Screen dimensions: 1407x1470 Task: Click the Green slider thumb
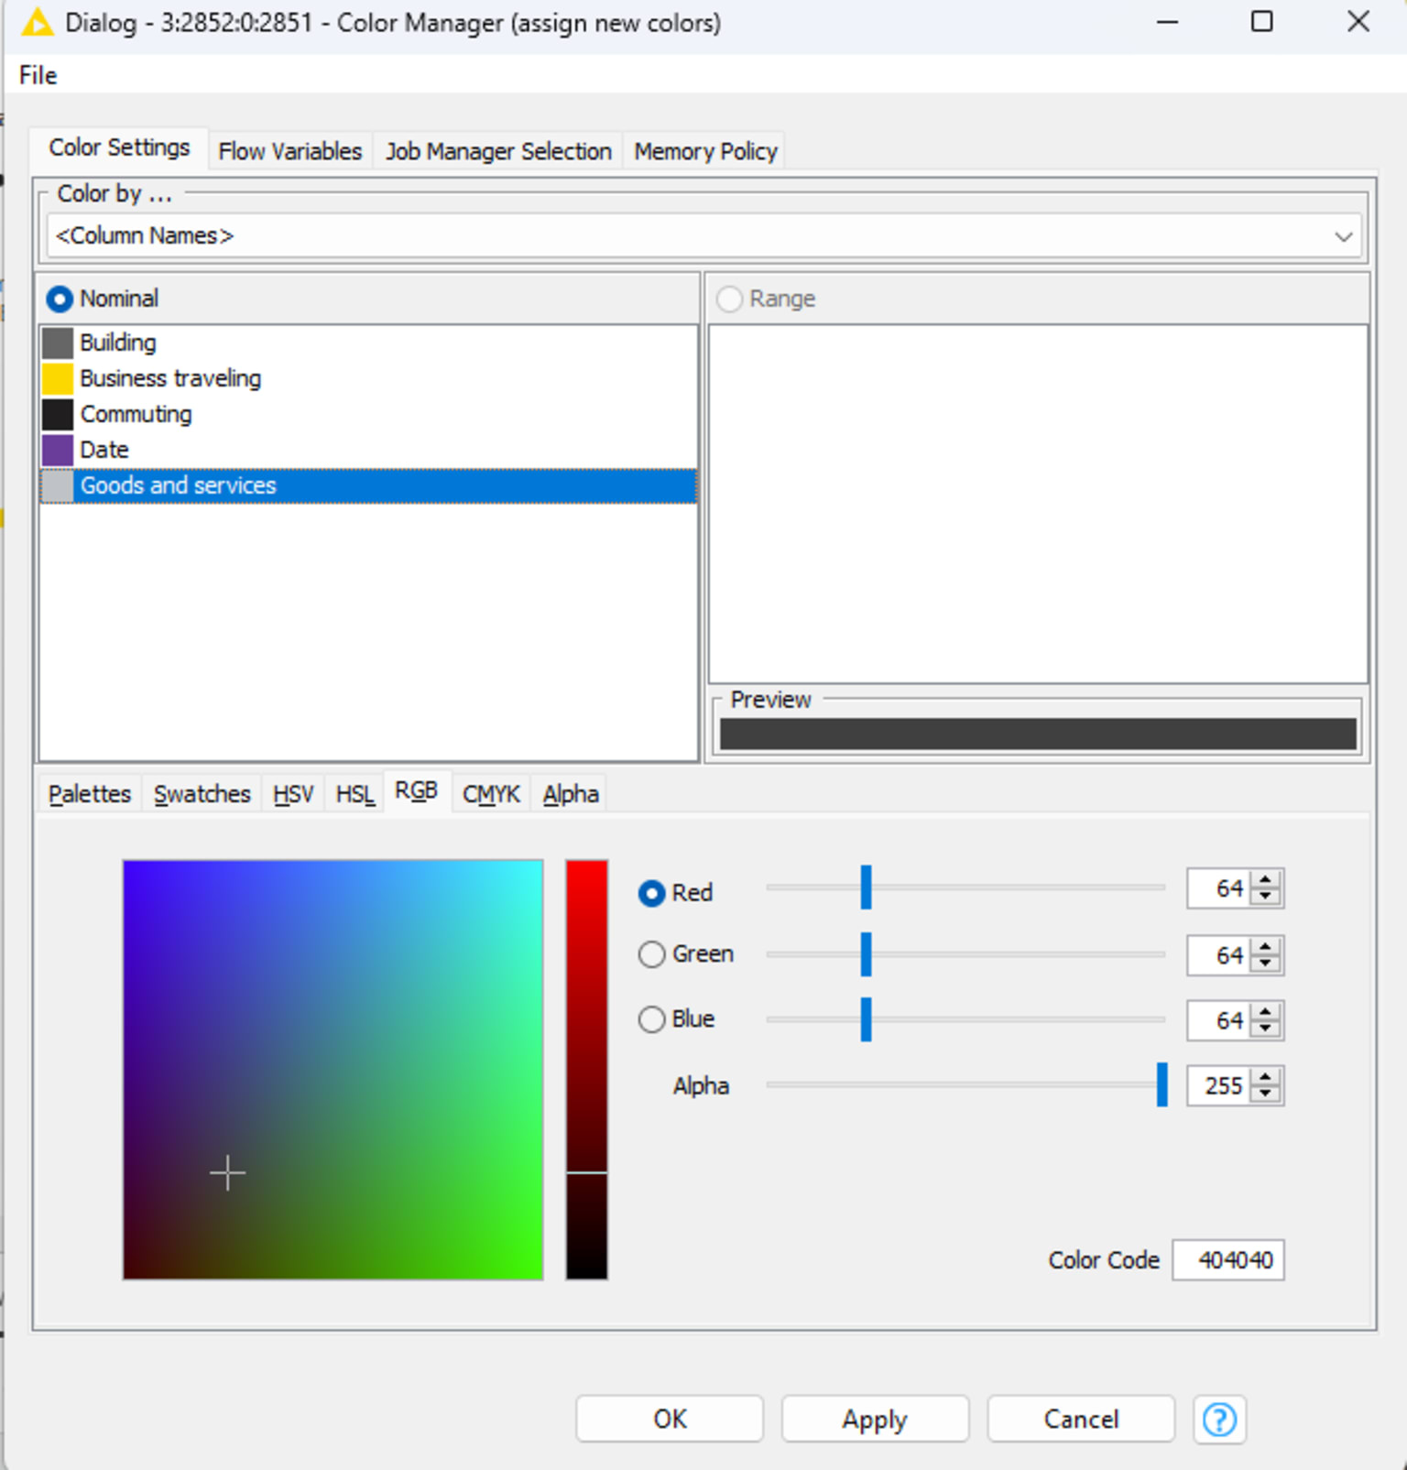[866, 954]
